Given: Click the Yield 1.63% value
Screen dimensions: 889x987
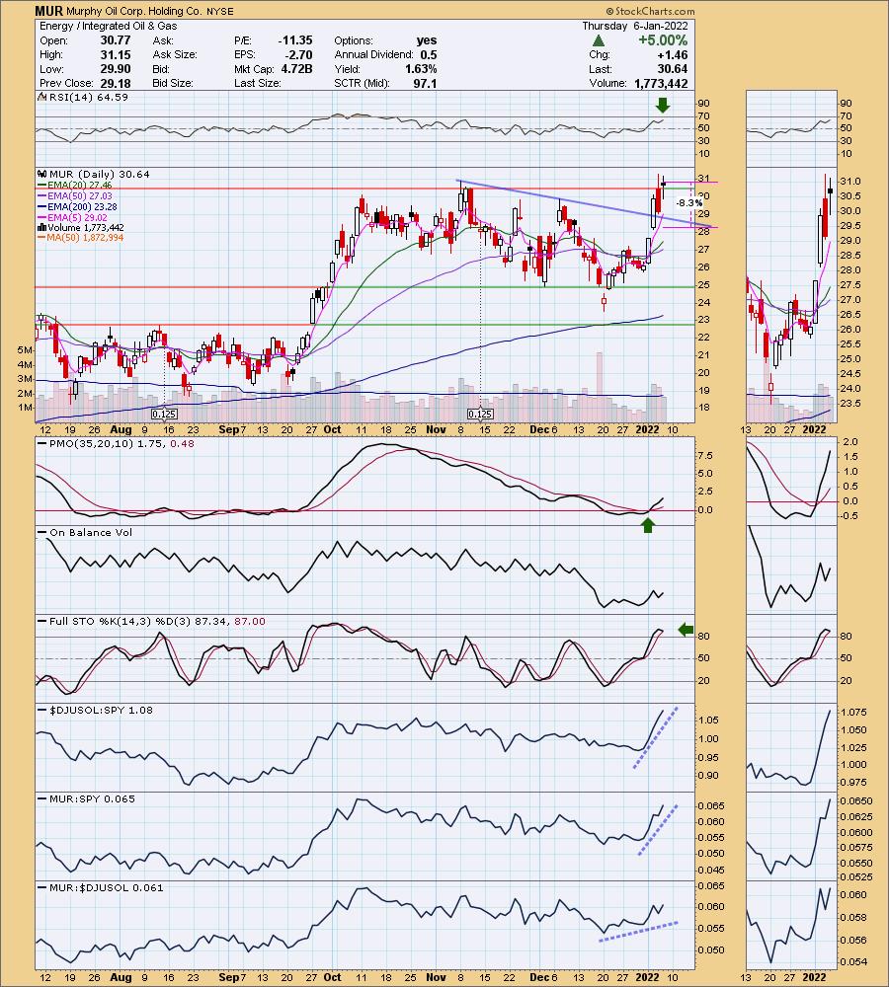Looking at the screenshot, I should (421, 69).
